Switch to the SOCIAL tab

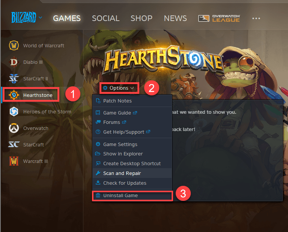tap(106, 18)
